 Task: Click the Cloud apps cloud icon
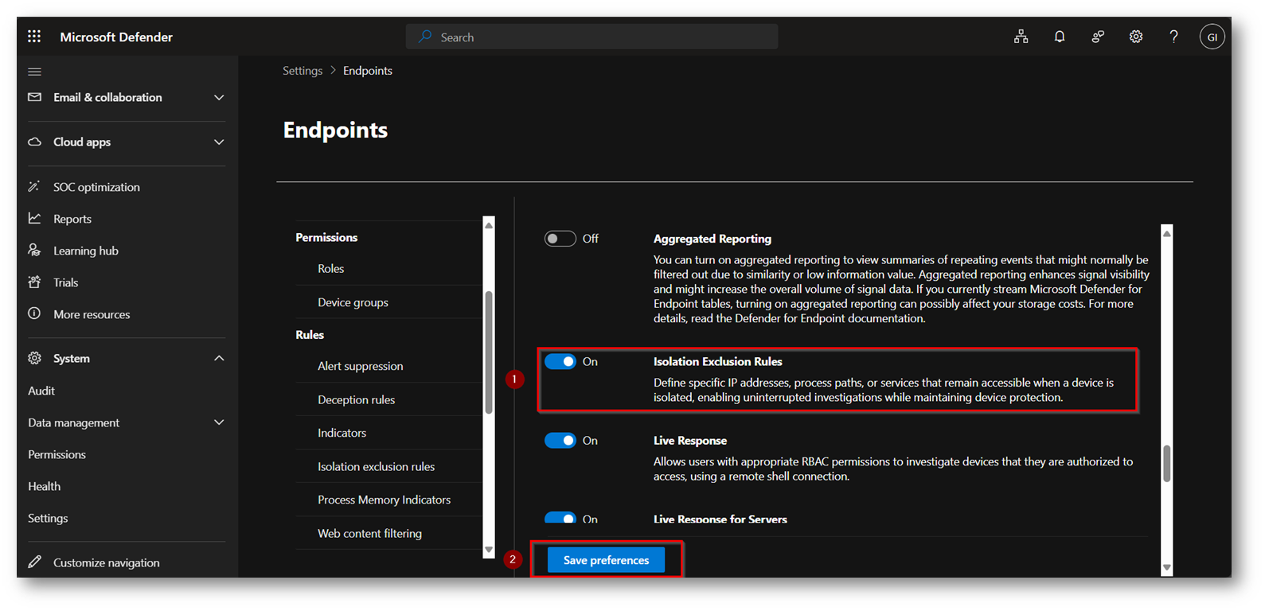[34, 142]
